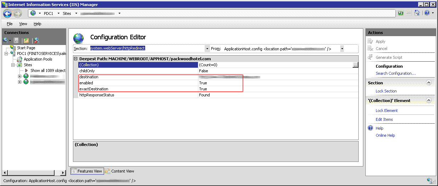
Task: Click the Forward navigation arrow
Action: (x=18, y=13)
